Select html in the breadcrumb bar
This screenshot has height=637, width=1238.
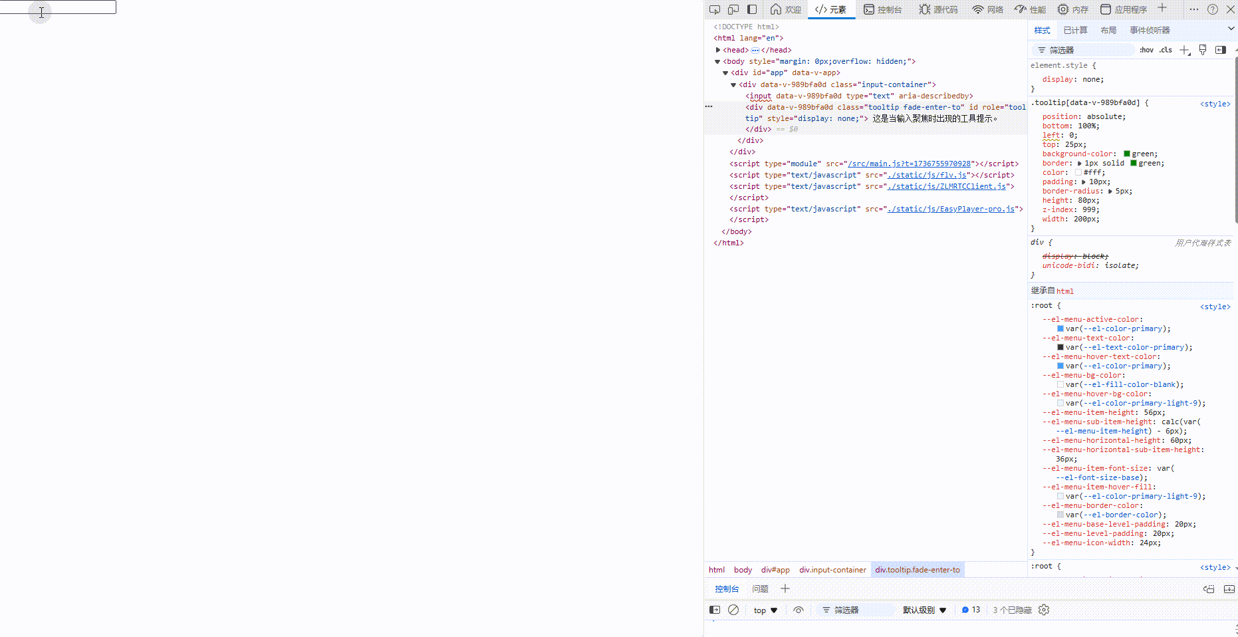pos(717,570)
